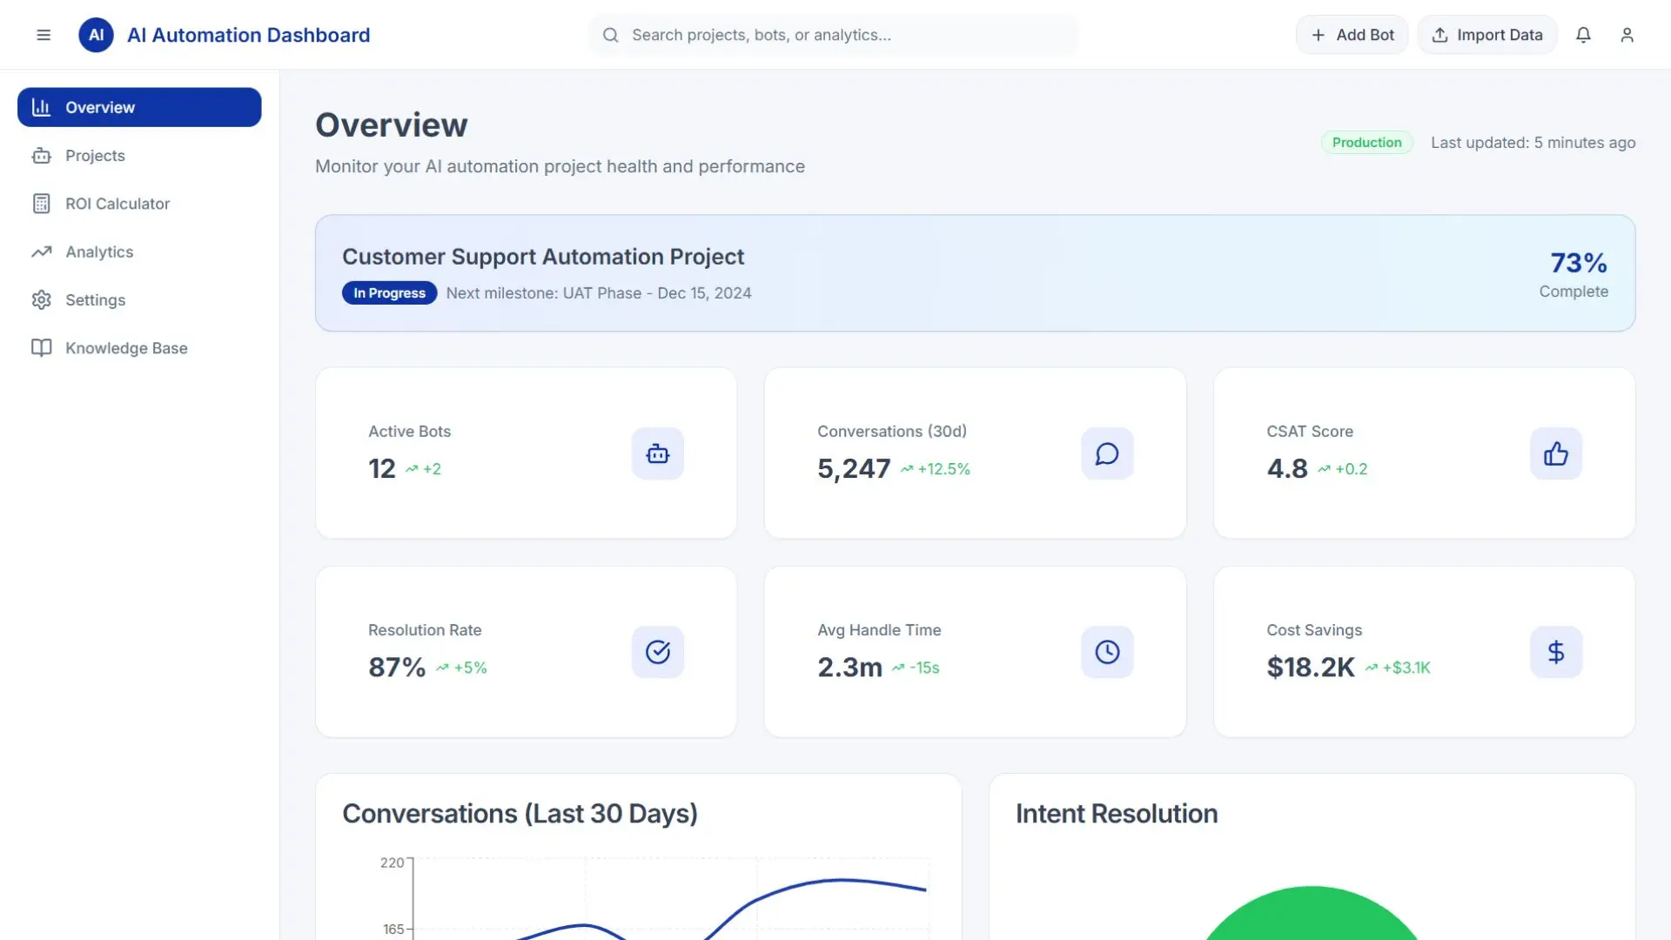Click the 73% completion value
The width and height of the screenshot is (1671, 940).
pos(1579,263)
